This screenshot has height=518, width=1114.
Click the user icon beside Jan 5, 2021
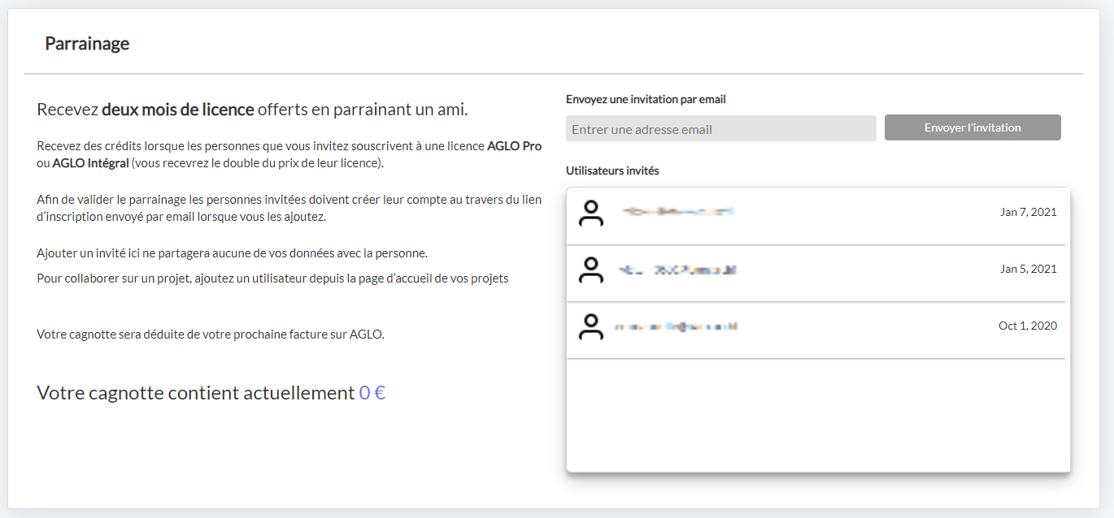pos(591,270)
